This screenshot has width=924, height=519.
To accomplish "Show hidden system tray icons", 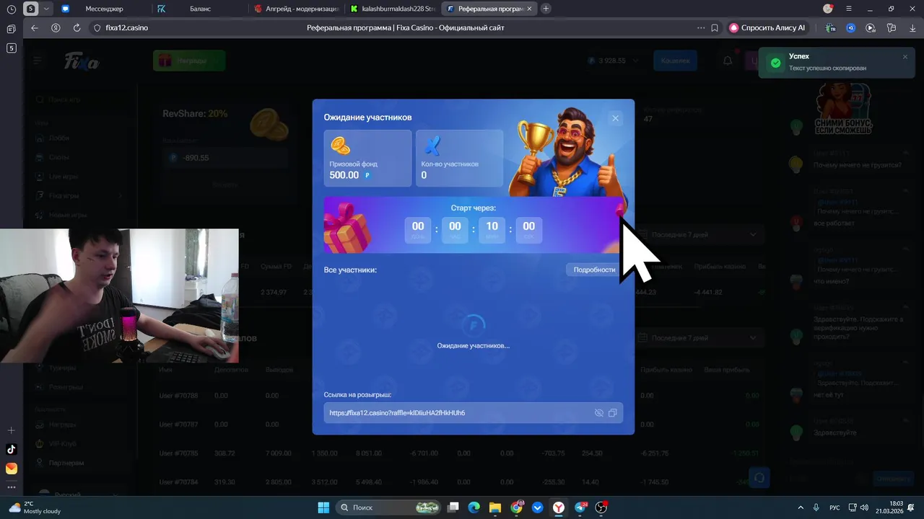I will (801, 507).
